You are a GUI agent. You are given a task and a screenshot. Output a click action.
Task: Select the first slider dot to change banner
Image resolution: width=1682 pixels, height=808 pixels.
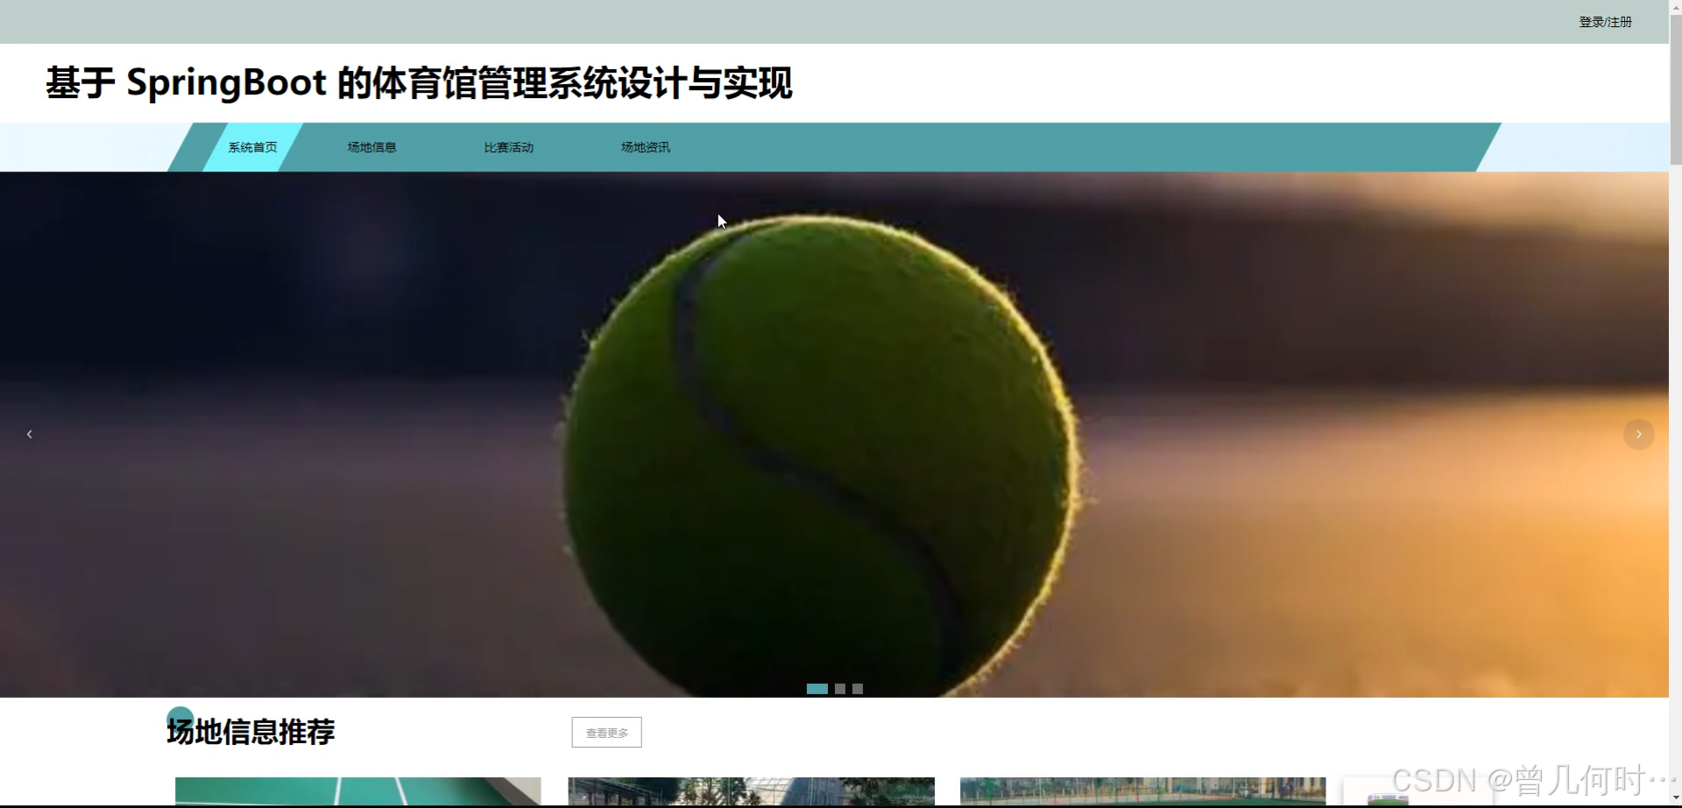[816, 689]
